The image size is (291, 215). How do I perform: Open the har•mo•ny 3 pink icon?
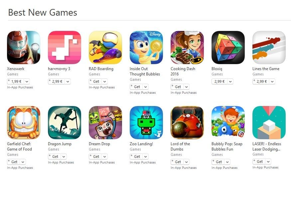pos(65,48)
